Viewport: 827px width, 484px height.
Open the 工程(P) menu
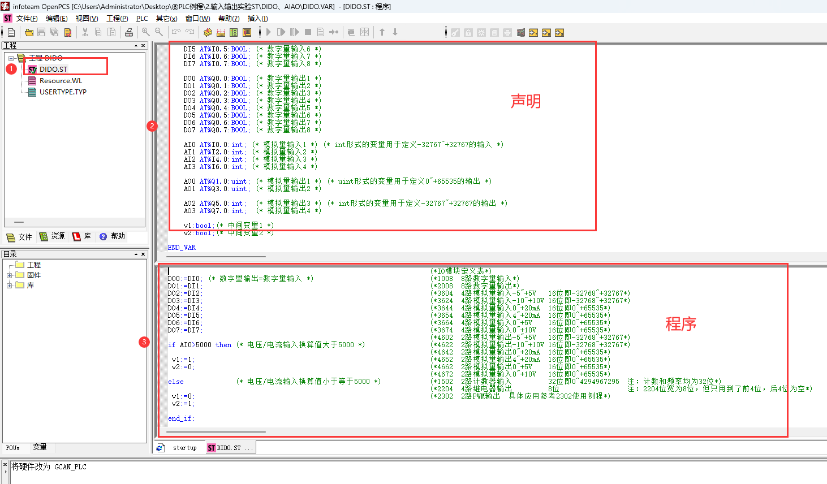[x=117, y=19]
